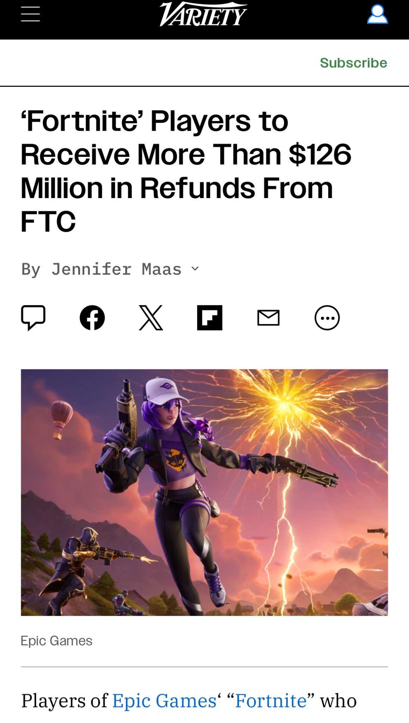409x723 pixels.
Task: Open the user account profile icon
Action: click(377, 14)
